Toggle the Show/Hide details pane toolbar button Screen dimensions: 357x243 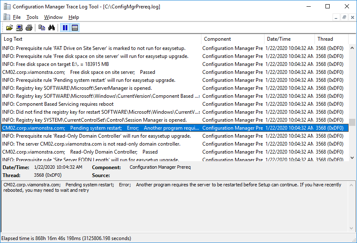(x=75, y=28)
